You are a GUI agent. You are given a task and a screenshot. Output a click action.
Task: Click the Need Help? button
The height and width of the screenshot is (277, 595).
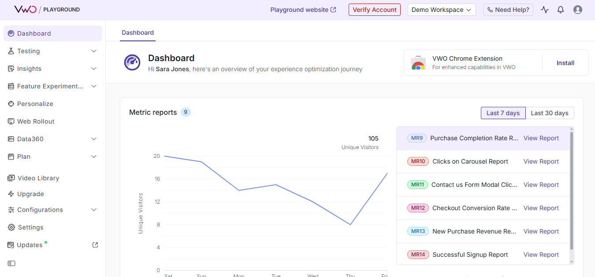(x=508, y=10)
